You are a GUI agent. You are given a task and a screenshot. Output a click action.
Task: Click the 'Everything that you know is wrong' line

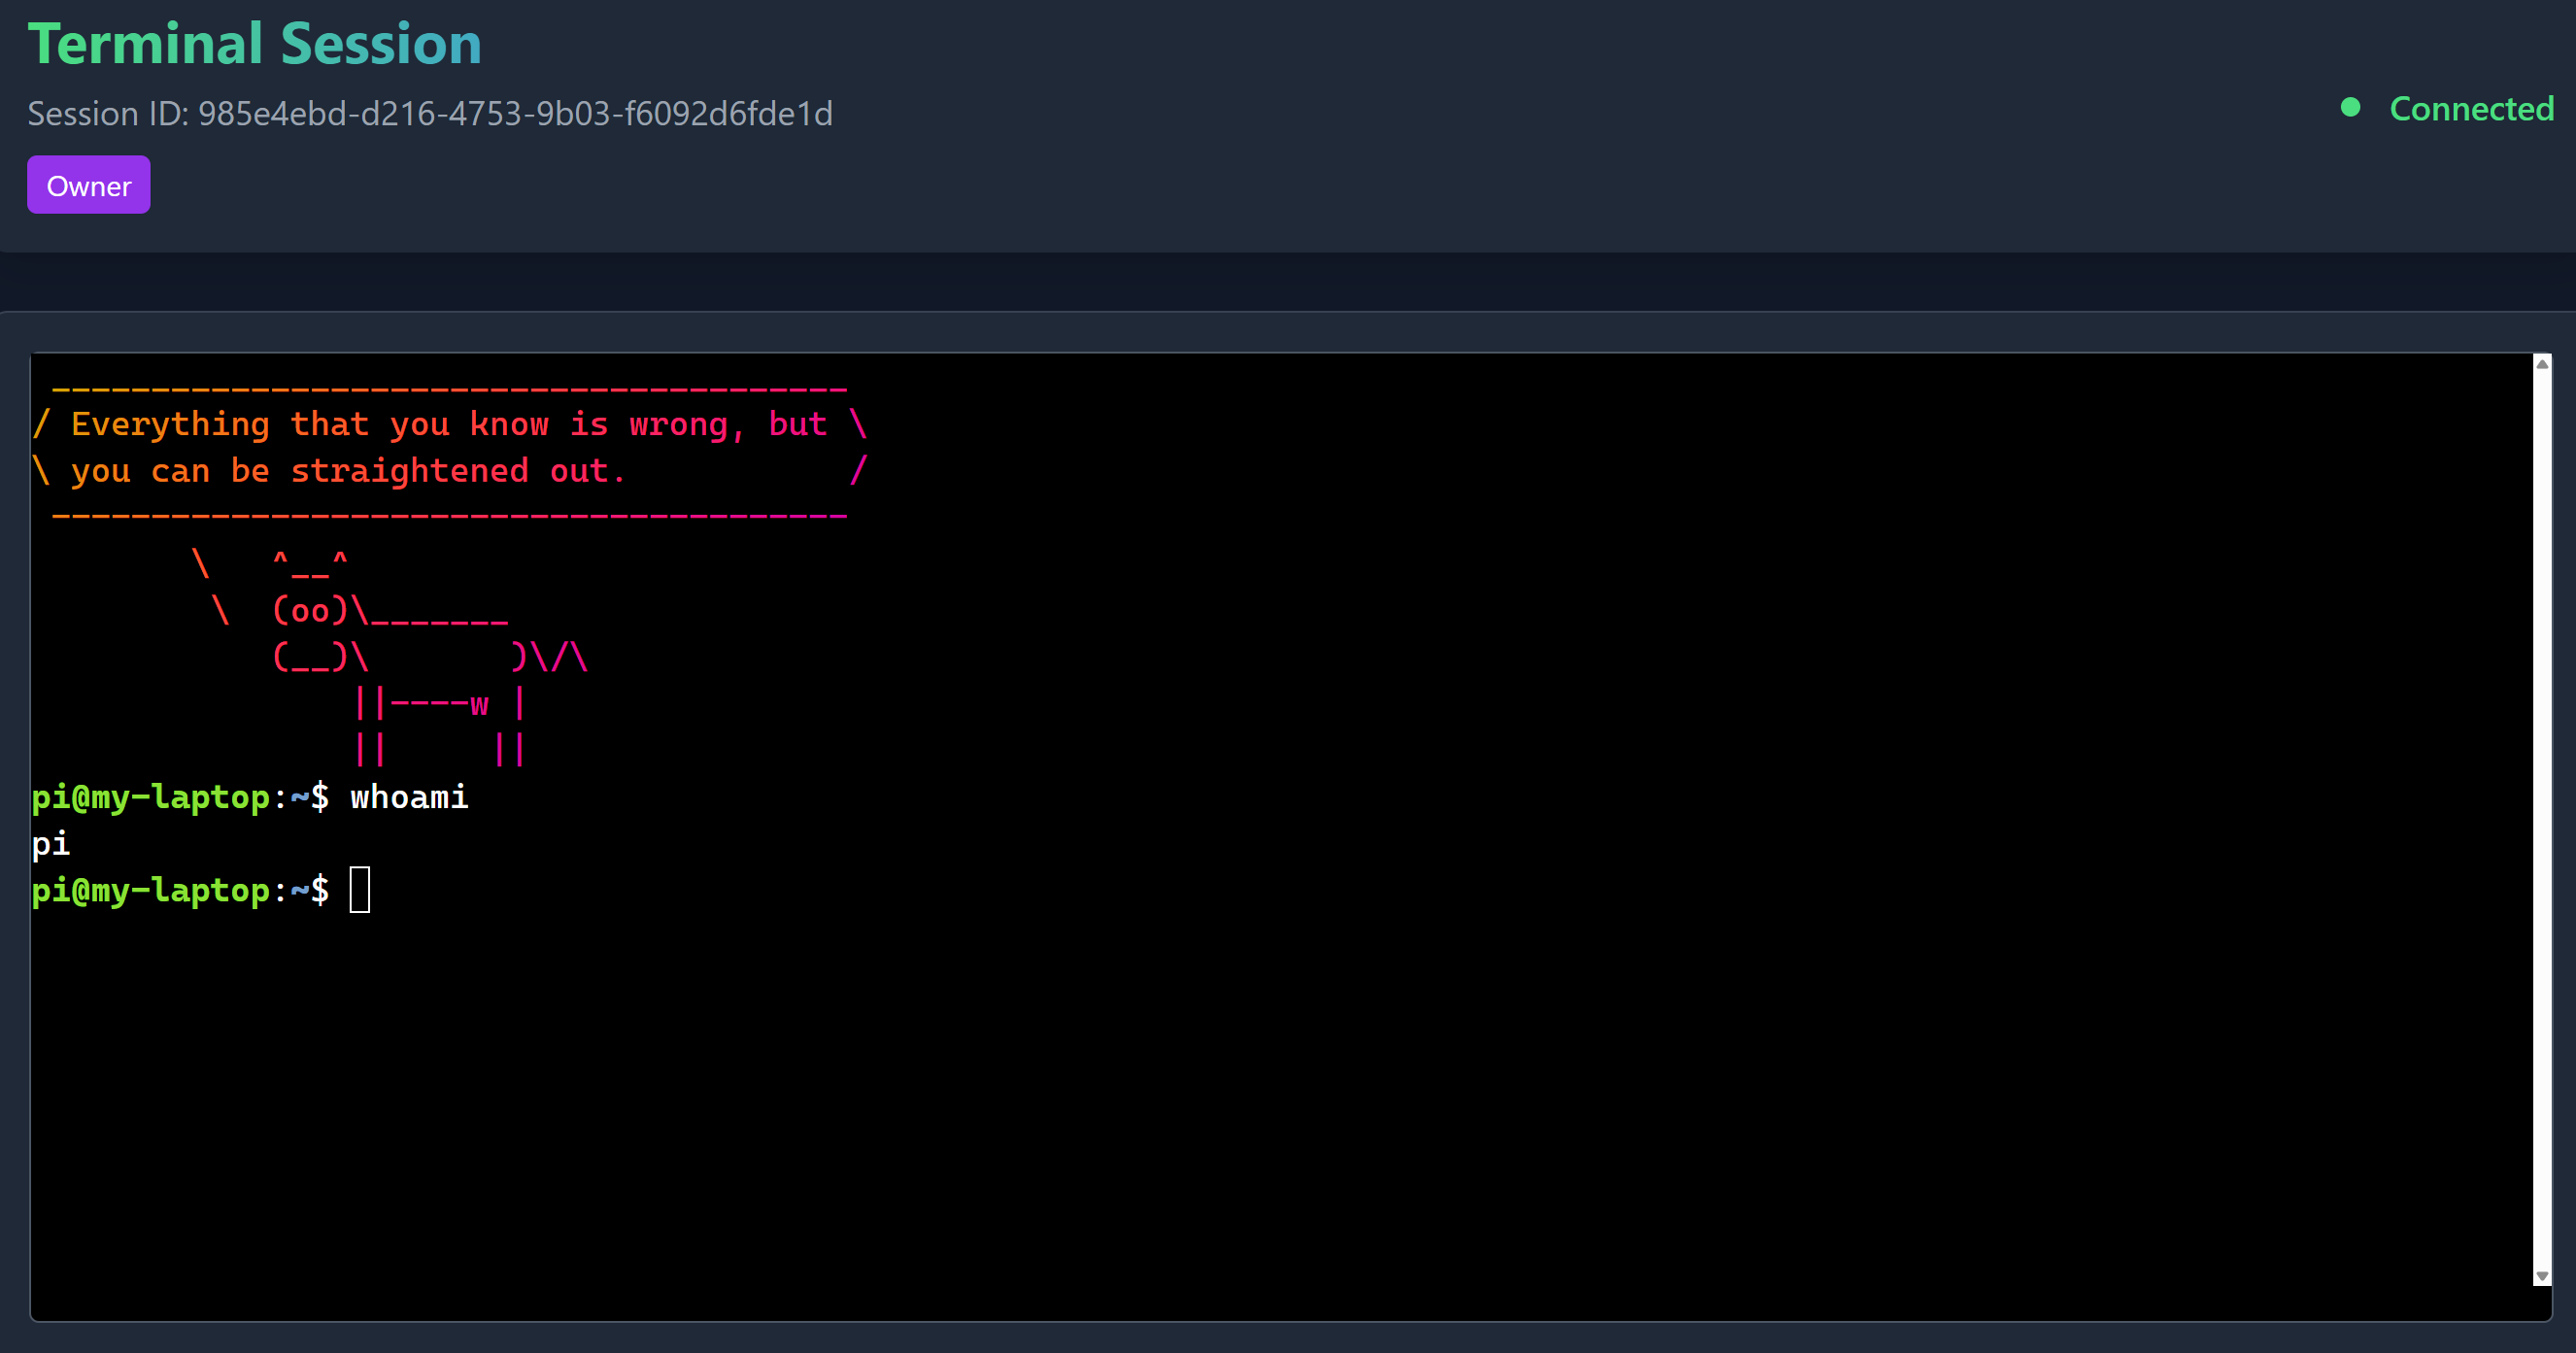point(449,424)
